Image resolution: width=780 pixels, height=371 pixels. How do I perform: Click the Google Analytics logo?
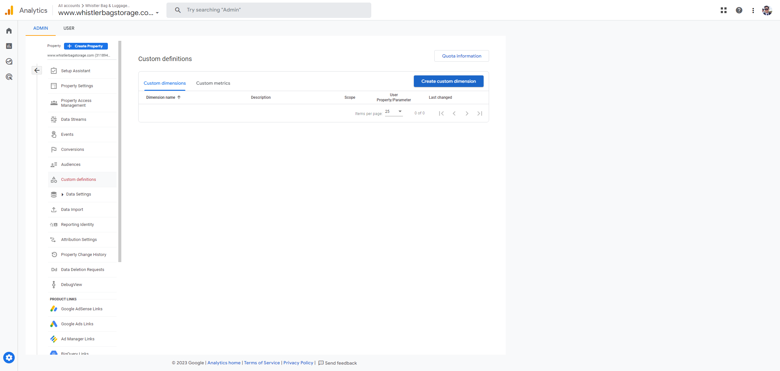point(9,10)
